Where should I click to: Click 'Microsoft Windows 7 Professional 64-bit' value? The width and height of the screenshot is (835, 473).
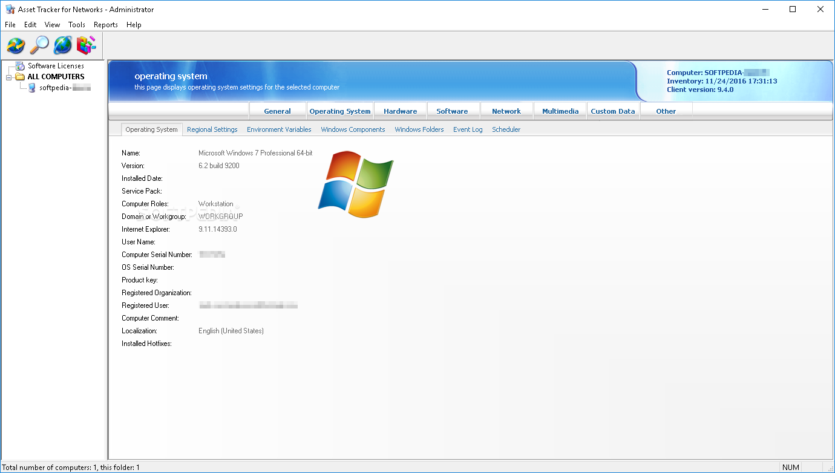pos(255,153)
